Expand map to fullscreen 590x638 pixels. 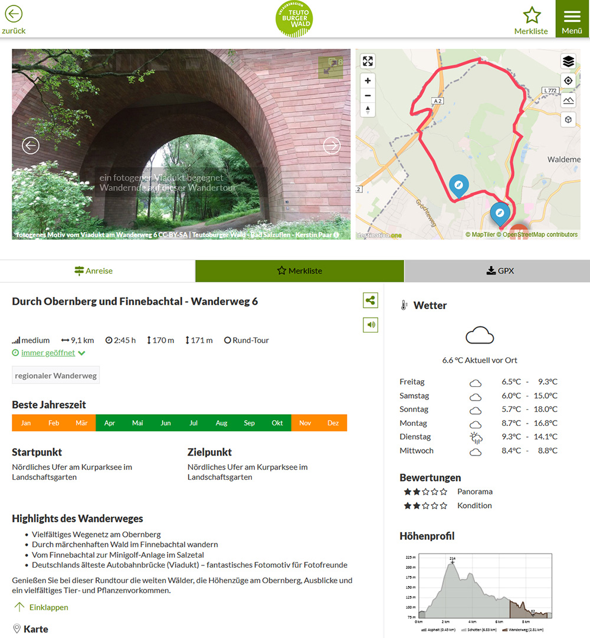click(x=368, y=61)
